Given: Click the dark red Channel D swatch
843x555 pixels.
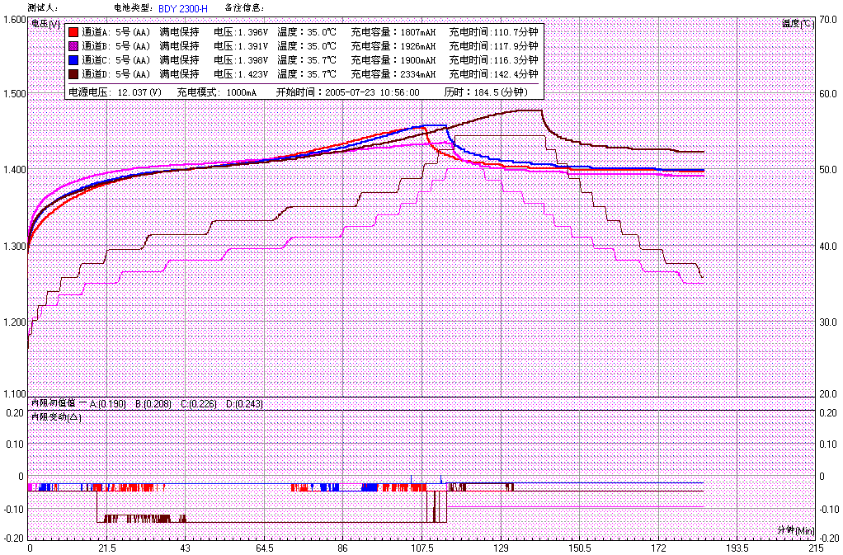Looking at the screenshot, I should [73, 73].
